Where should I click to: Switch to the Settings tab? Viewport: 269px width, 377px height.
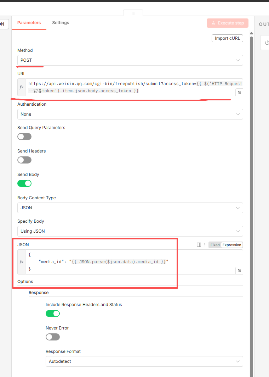pyautogui.click(x=61, y=23)
